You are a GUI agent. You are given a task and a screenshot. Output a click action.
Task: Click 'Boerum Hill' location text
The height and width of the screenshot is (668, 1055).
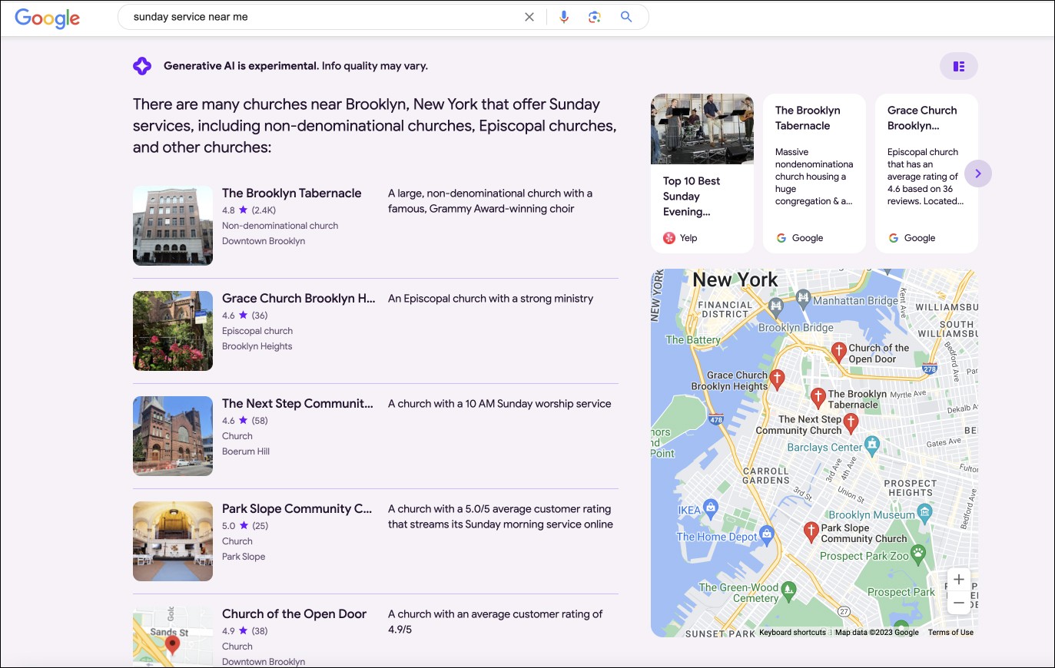[246, 451]
